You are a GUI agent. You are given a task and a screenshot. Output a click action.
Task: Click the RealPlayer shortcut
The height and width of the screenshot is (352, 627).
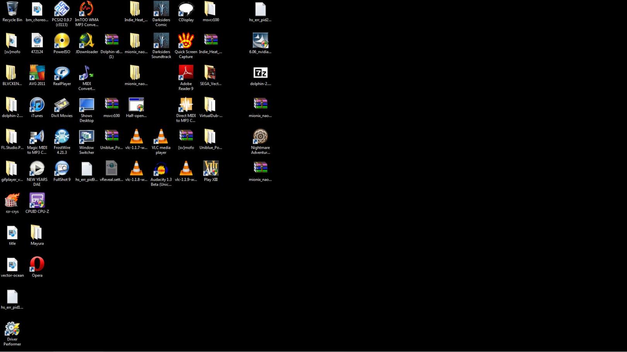point(62,73)
